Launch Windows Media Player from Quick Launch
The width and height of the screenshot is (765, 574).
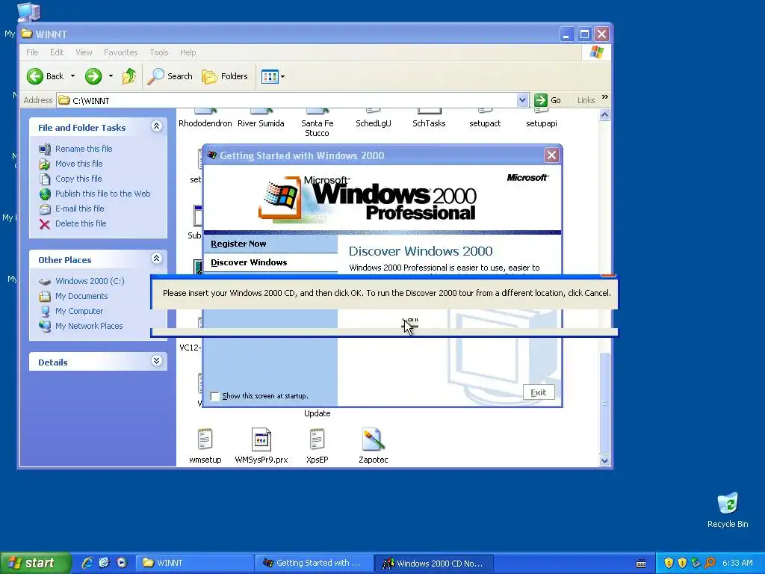[x=122, y=563]
